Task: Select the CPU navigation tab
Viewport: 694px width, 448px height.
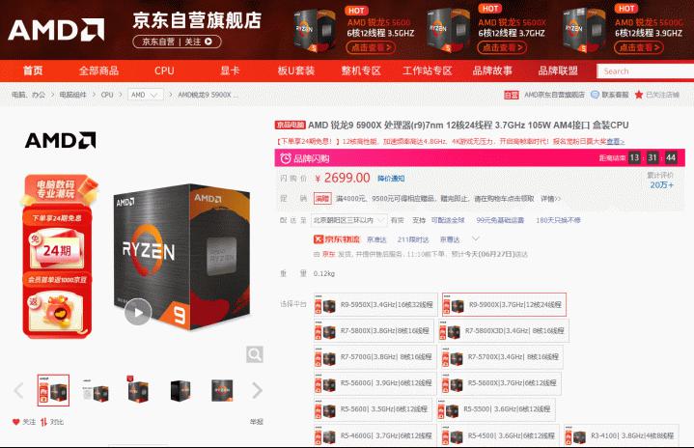Action: click(x=164, y=70)
